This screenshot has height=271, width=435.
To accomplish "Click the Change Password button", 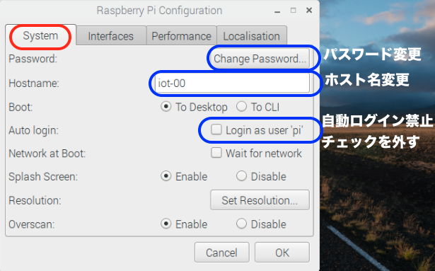I will click(x=260, y=59).
